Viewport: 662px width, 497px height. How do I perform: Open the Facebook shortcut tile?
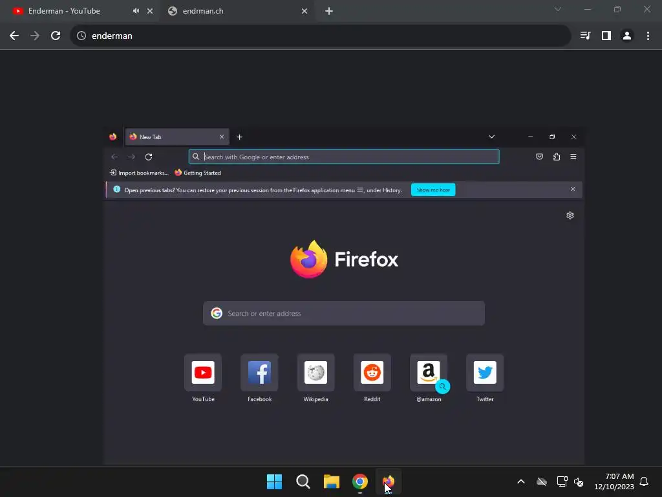click(x=259, y=372)
